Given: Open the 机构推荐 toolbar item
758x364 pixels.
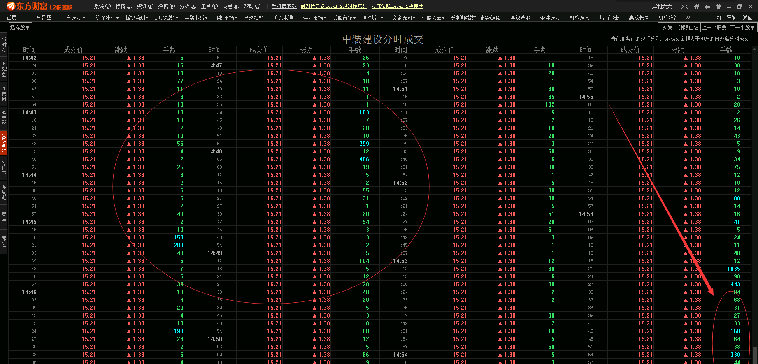Looking at the screenshot, I should [668, 18].
